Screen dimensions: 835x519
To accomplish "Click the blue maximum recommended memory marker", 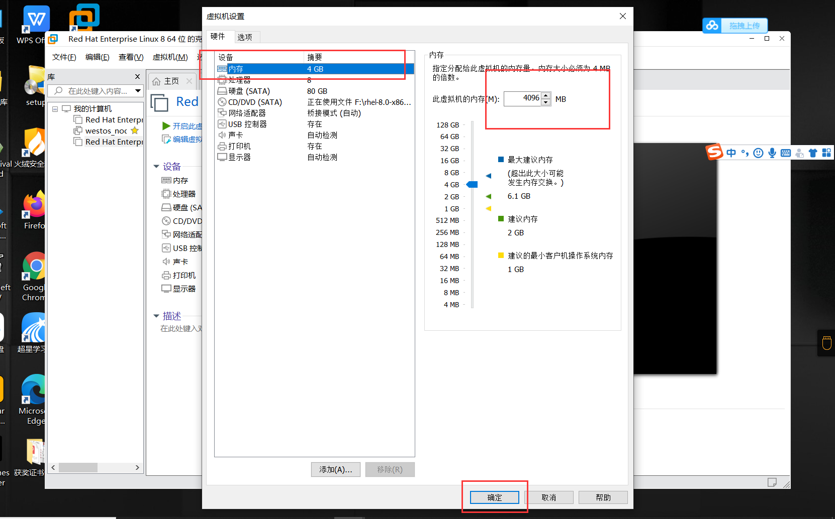I will [489, 176].
